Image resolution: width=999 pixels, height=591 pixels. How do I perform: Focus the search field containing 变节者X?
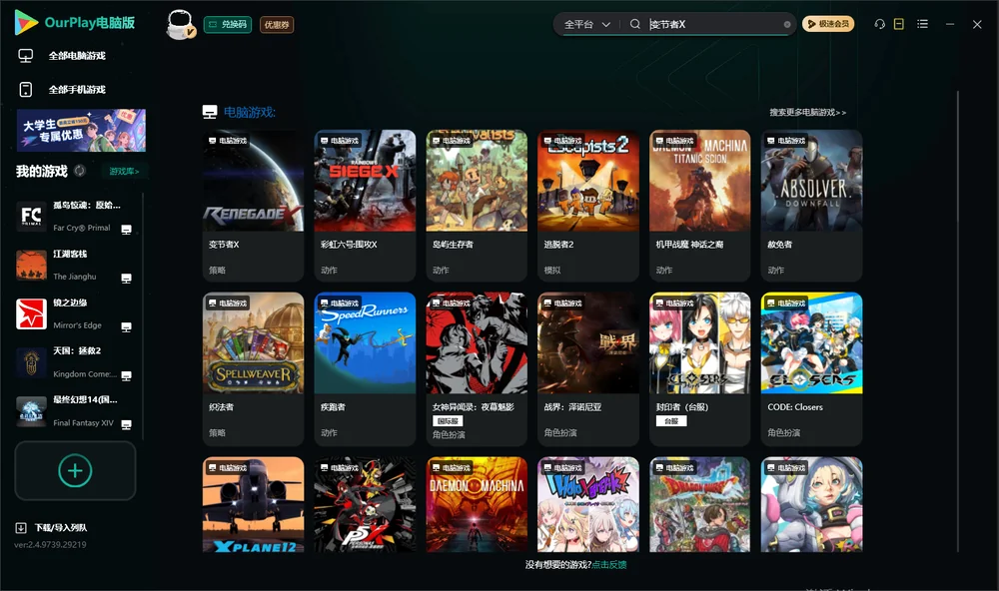click(x=715, y=24)
